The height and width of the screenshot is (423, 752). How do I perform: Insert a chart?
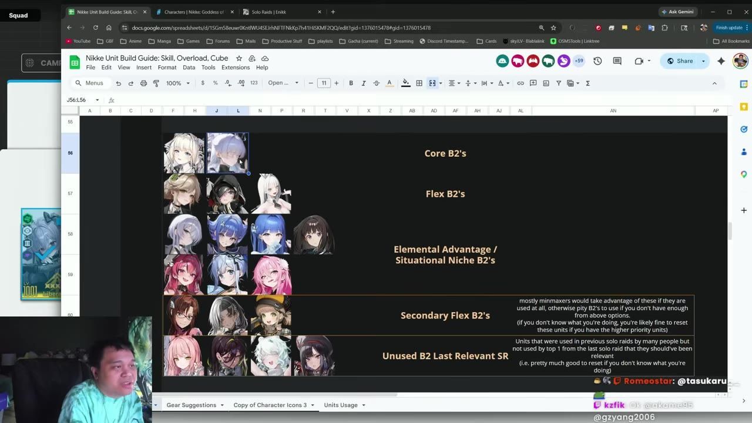546,83
